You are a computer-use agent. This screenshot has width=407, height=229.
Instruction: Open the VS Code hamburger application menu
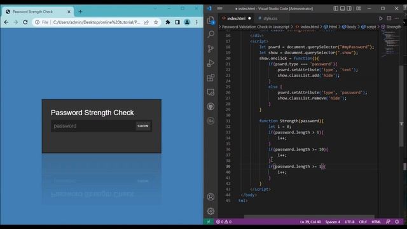click(x=219, y=8)
